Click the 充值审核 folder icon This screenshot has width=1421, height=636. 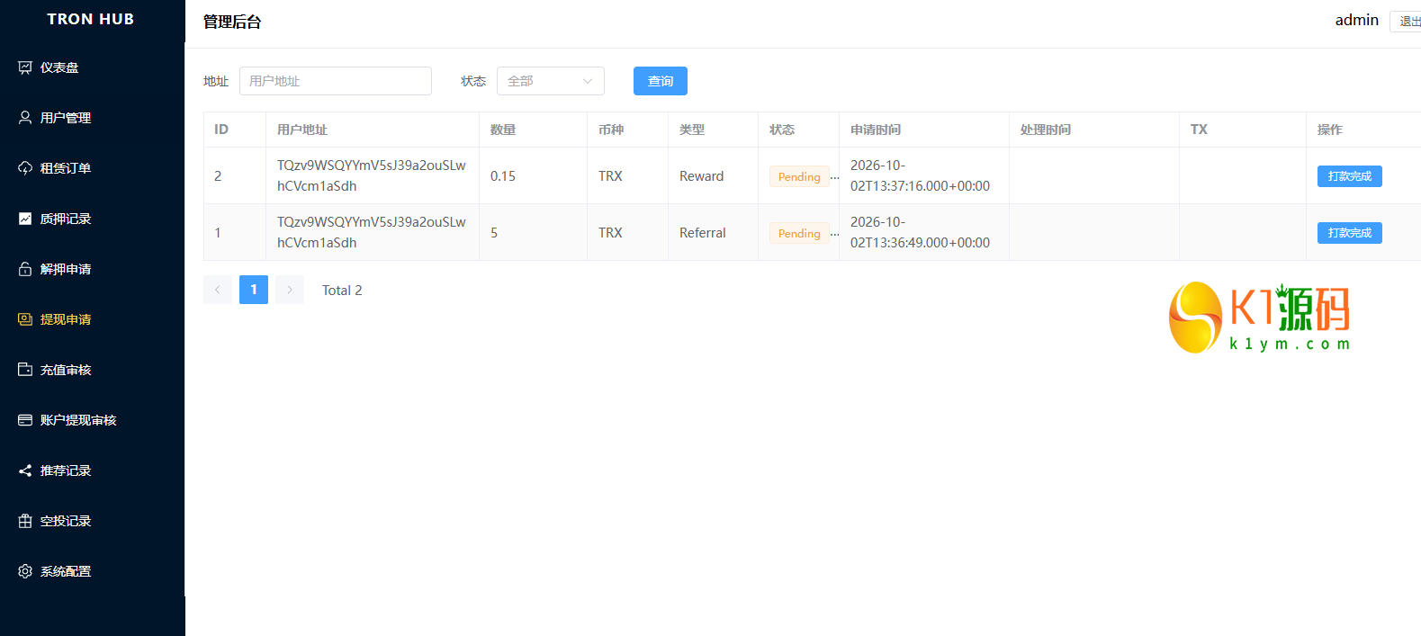(25, 370)
